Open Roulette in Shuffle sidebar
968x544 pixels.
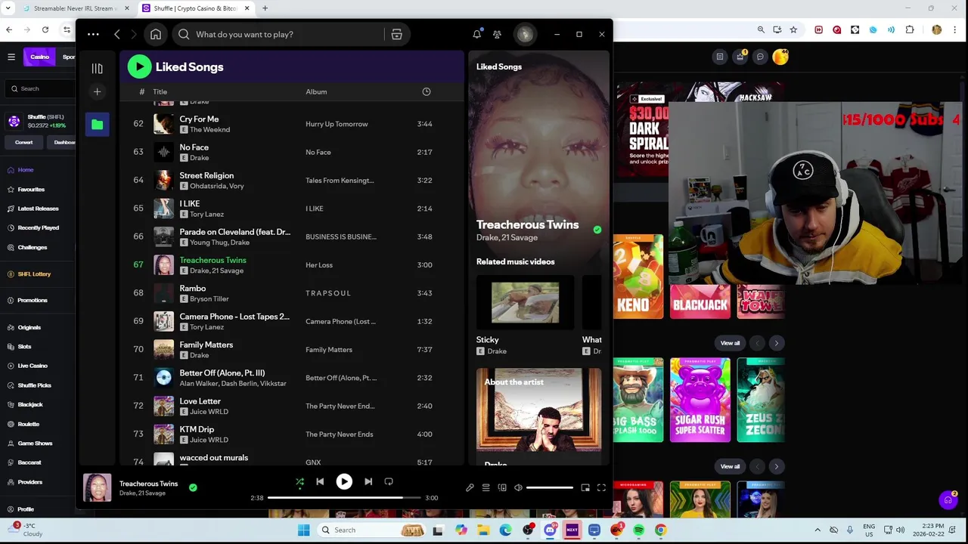click(x=28, y=424)
